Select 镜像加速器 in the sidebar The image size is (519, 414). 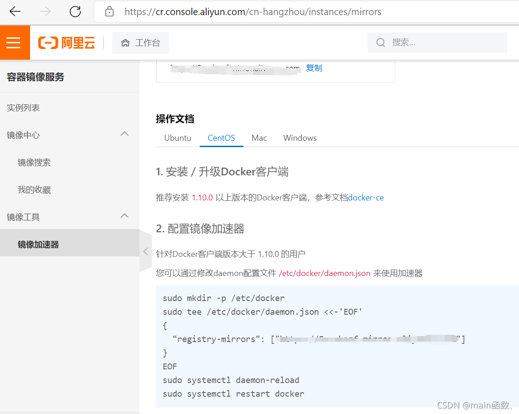point(70,245)
